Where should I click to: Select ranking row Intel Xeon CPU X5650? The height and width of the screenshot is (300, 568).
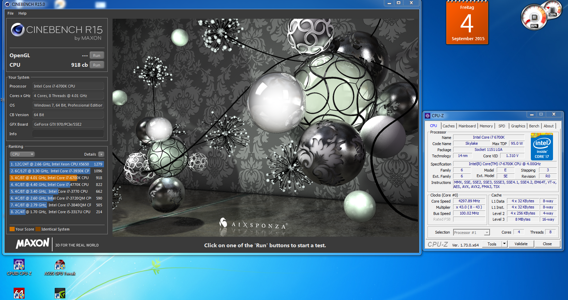point(57,164)
